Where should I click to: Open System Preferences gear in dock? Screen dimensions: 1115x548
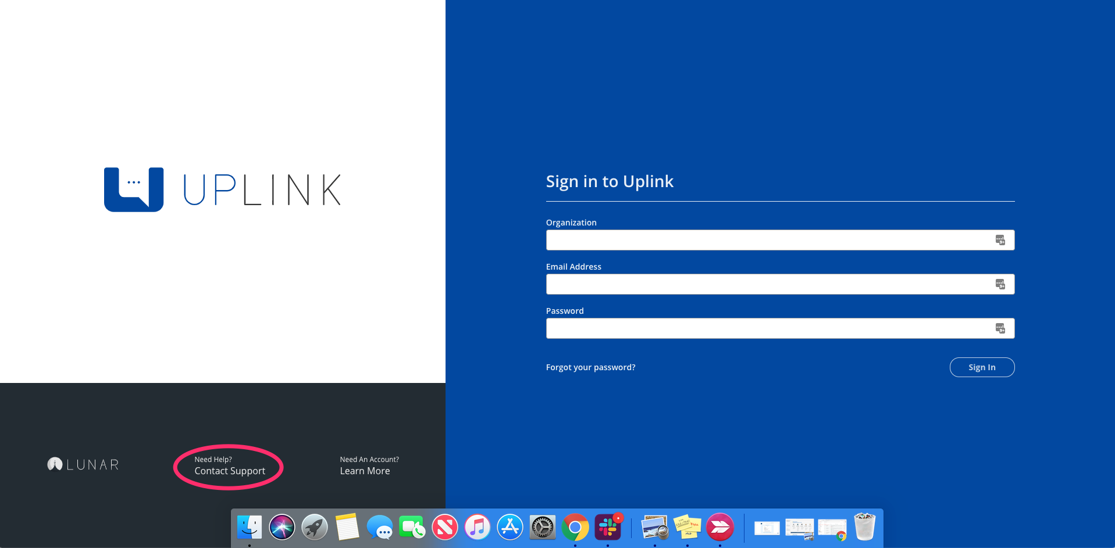[543, 528]
